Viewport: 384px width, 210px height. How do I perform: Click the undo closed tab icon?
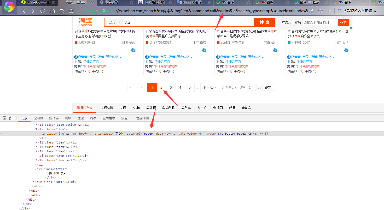pos(62,11)
